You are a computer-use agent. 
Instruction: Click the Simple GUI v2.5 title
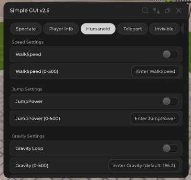click(x=30, y=11)
